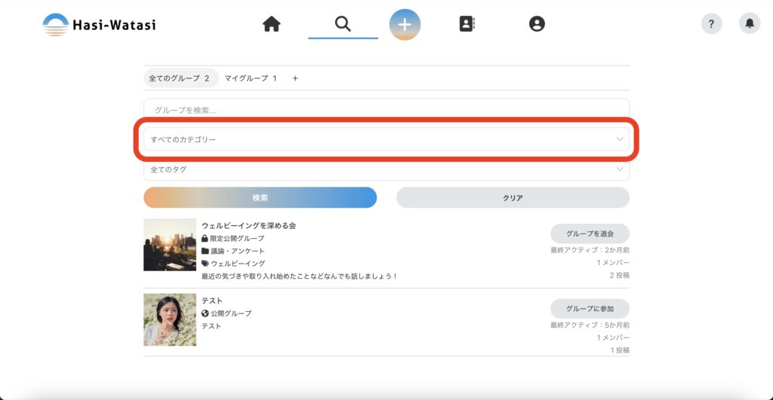The width and height of the screenshot is (773, 400).
Task: Expand the すべてのカテゴリー dropdown
Action: click(386, 139)
